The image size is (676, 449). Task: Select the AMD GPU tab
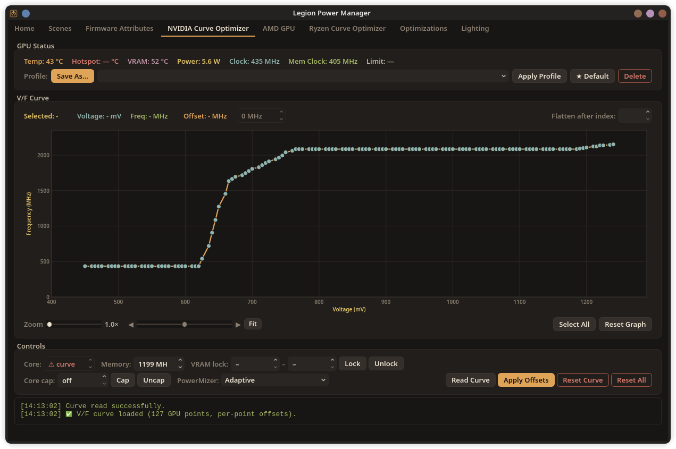tap(279, 29)
